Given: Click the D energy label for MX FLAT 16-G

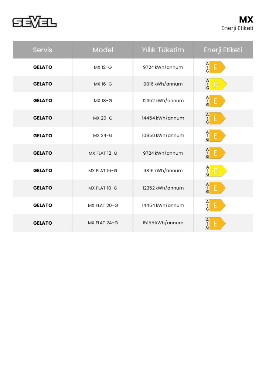Looking at the screenshot, I should point(216,171).
